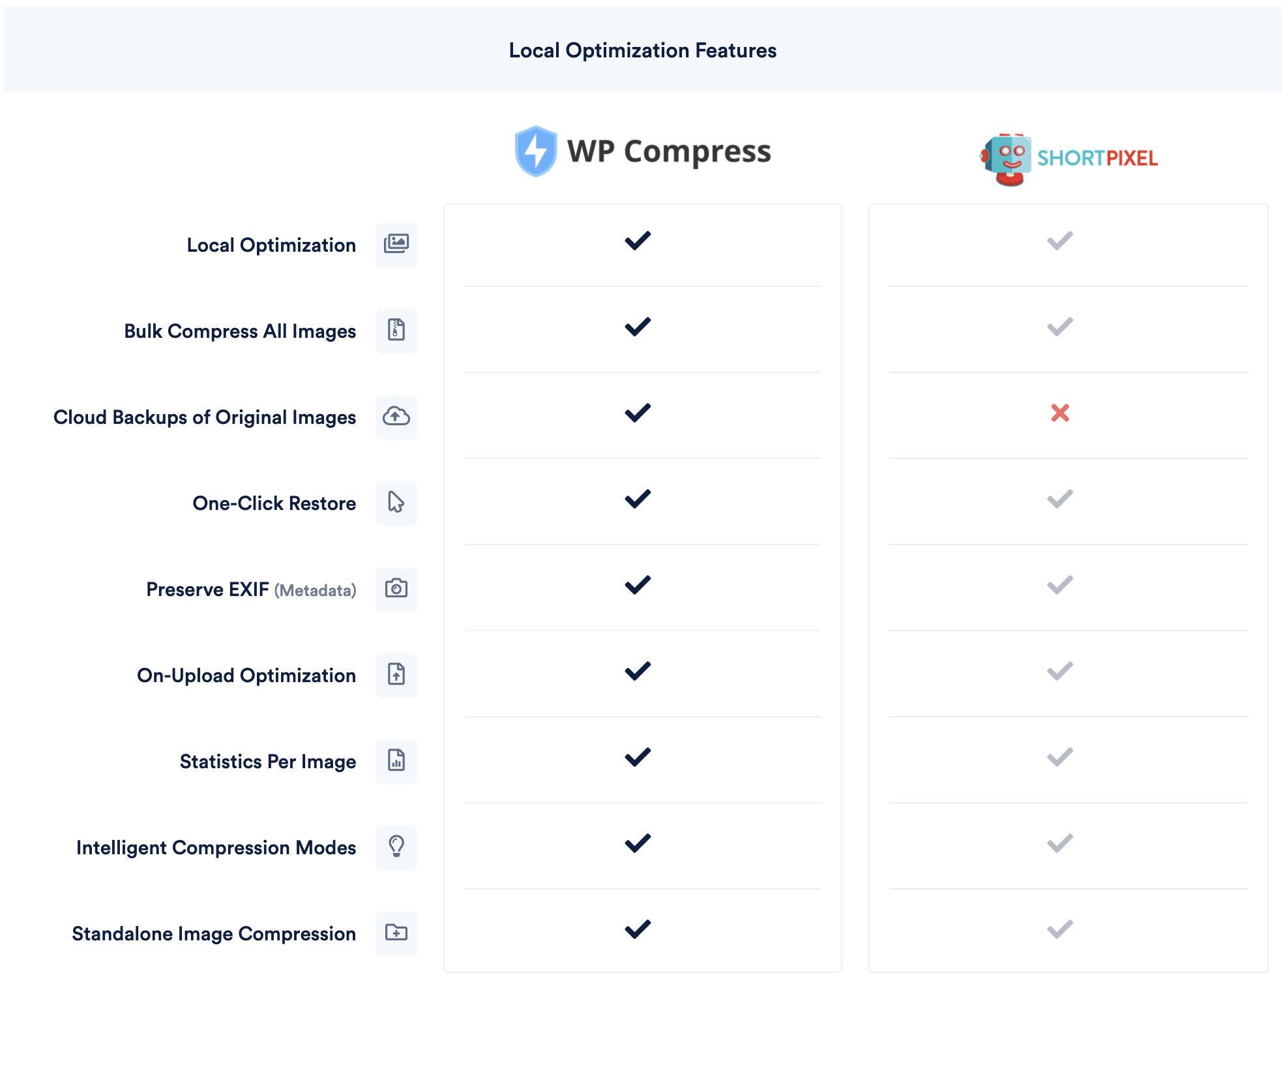Screen dimensions: 1283x1076
Task: Click ShortPixel checkmark for Statistics Per Image
Action: point(1060,757)
